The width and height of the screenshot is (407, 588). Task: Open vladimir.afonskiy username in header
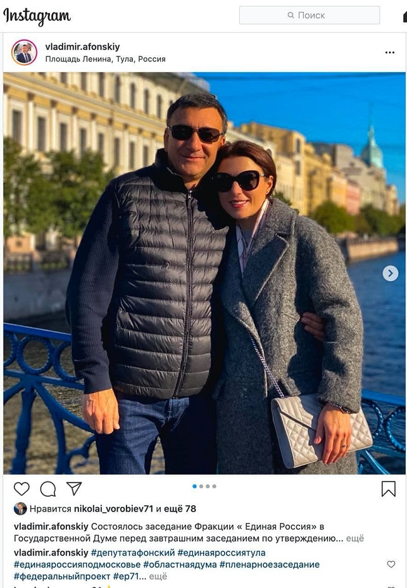point(83,47)
